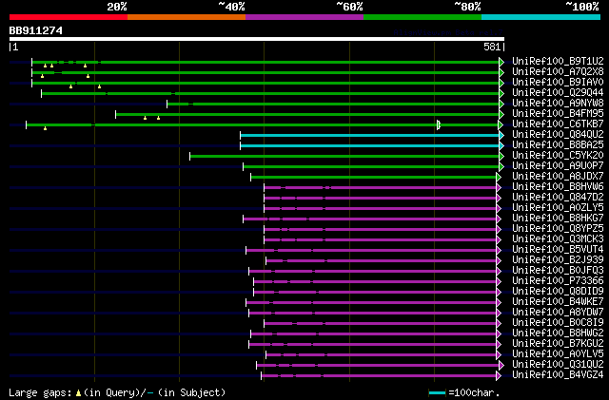Open the UniRef100_A0ZLY5 hit label

pyautogui.click(x=558, y=208)
